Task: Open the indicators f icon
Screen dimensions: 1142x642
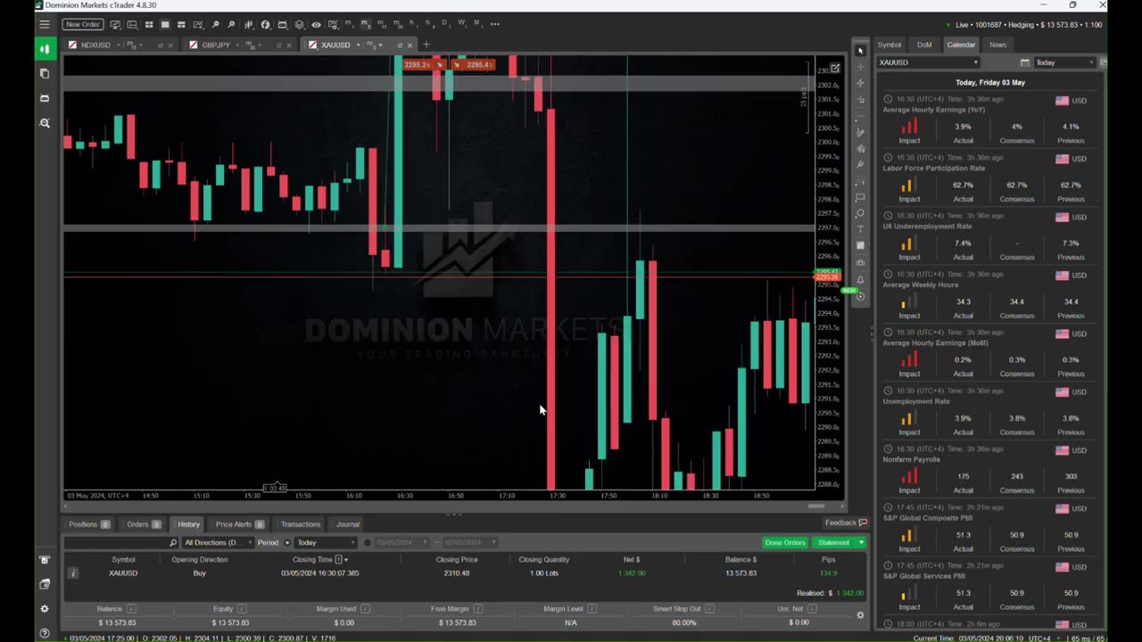Action: 265,24
